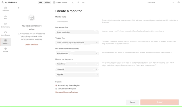The image size is (182, 107).
Task: Open the Select a collection dropdown
Action: coord(77,32)
